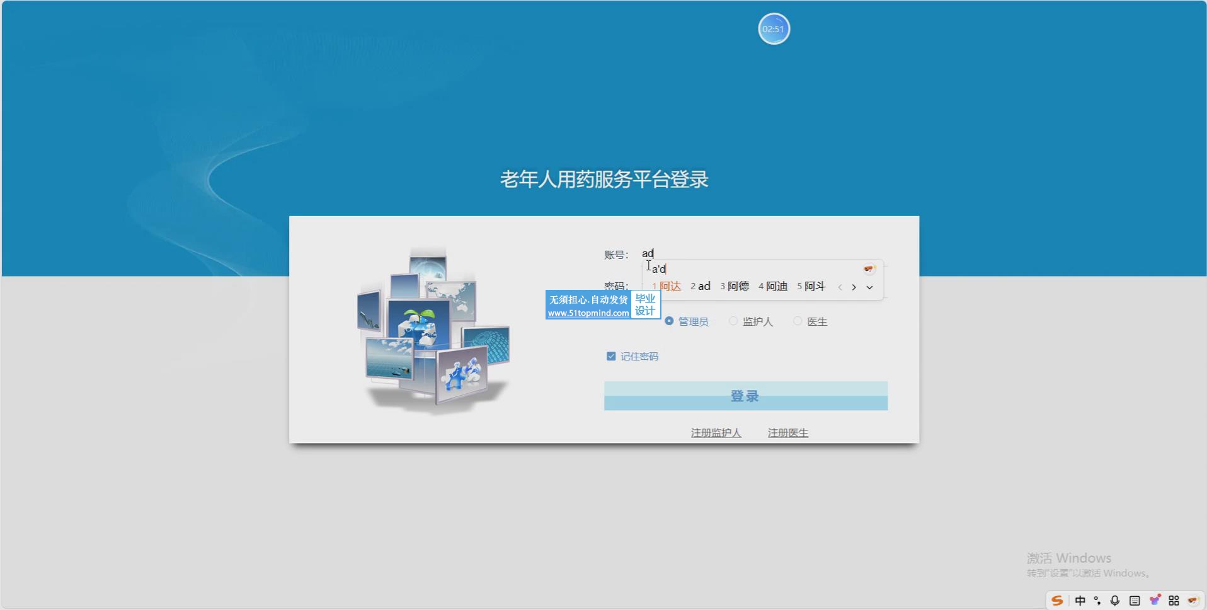Choose the 医生 role radio button
1207x610 pixels.
click(x=798, y=321)
